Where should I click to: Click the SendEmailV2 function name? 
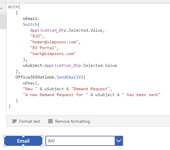point(70,77)
